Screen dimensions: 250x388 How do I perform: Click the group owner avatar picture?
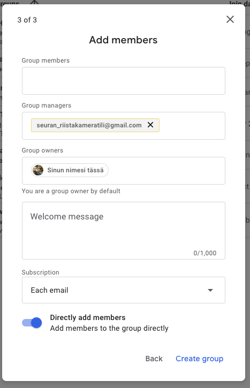(38, 170)
